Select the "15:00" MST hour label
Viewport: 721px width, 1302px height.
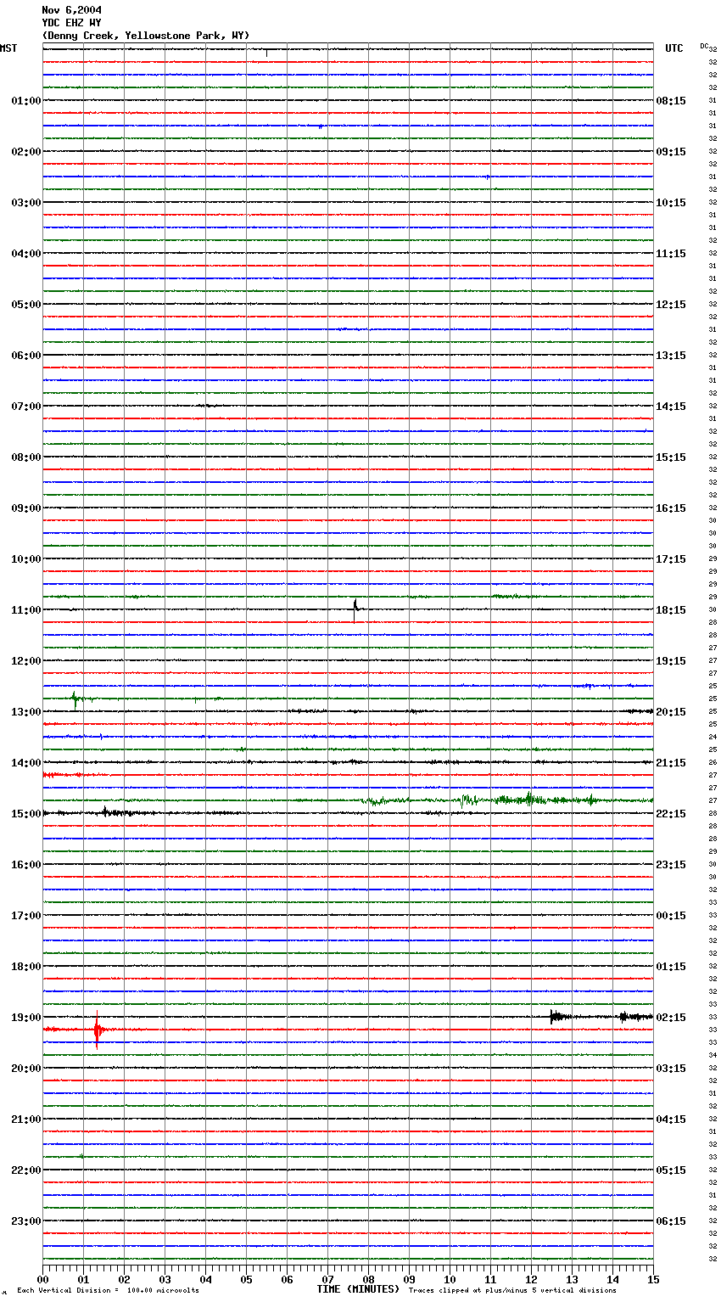click(26, 814)
